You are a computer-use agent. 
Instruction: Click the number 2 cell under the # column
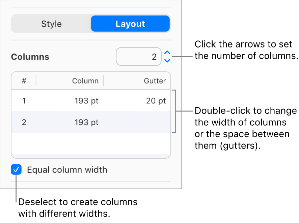(24, 122)
